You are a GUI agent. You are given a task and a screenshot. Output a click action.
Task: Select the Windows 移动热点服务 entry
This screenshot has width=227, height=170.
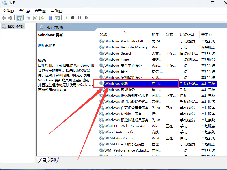coord(123,114)
